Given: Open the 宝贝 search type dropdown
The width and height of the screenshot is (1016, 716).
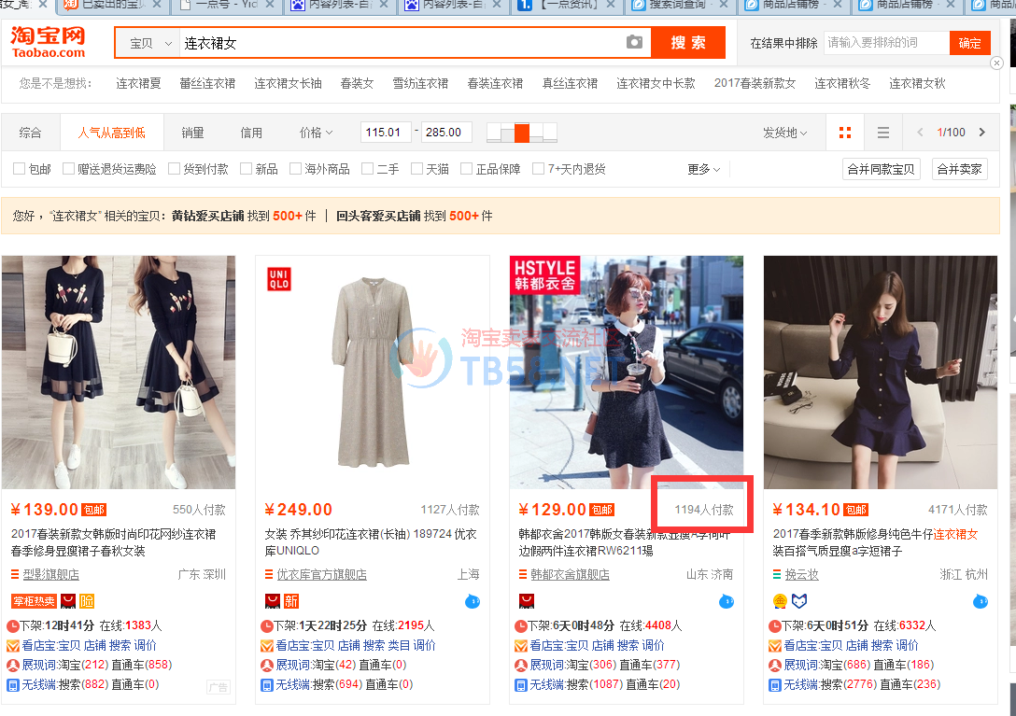Looking at the screenshot, I should tap(151, 43).
